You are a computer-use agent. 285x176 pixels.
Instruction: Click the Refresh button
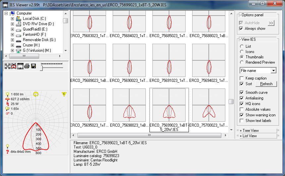point(266,84)
